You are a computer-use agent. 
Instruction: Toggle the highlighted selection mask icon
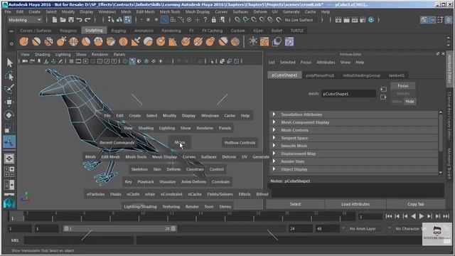pos(164,20)
